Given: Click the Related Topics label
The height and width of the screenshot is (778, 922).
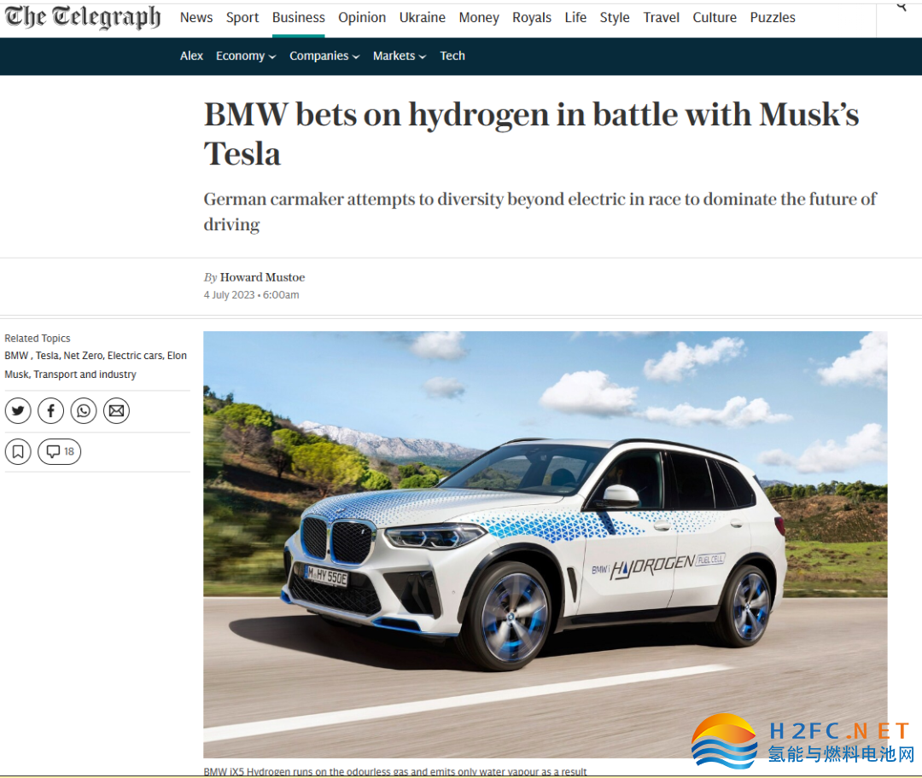Looking at the screenshot, I should coord(37,339).
